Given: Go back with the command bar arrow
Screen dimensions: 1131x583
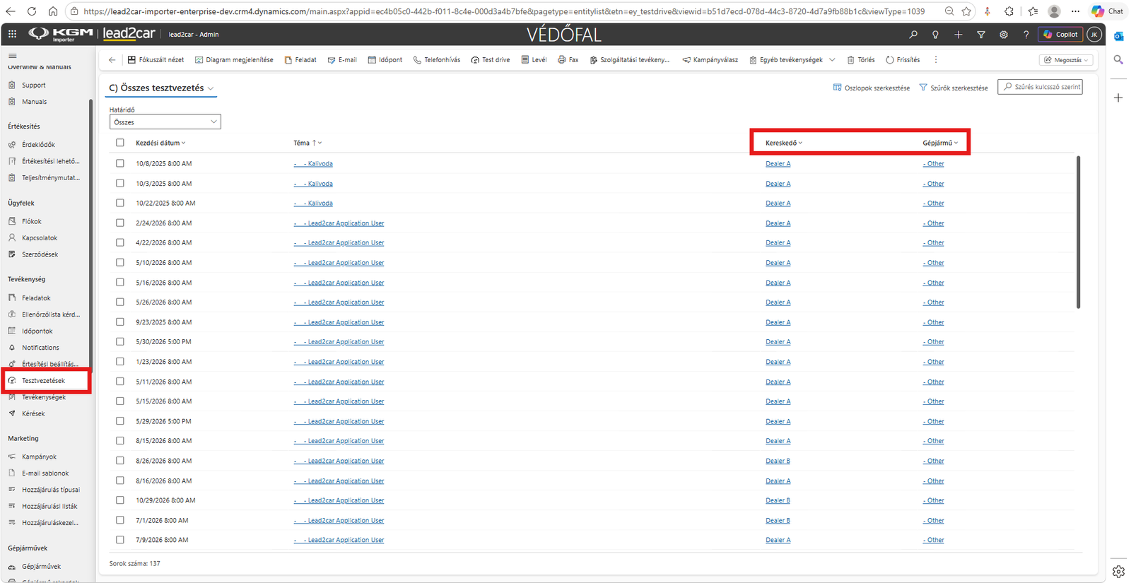Looking at the screenshot, I should pos(112,60).
